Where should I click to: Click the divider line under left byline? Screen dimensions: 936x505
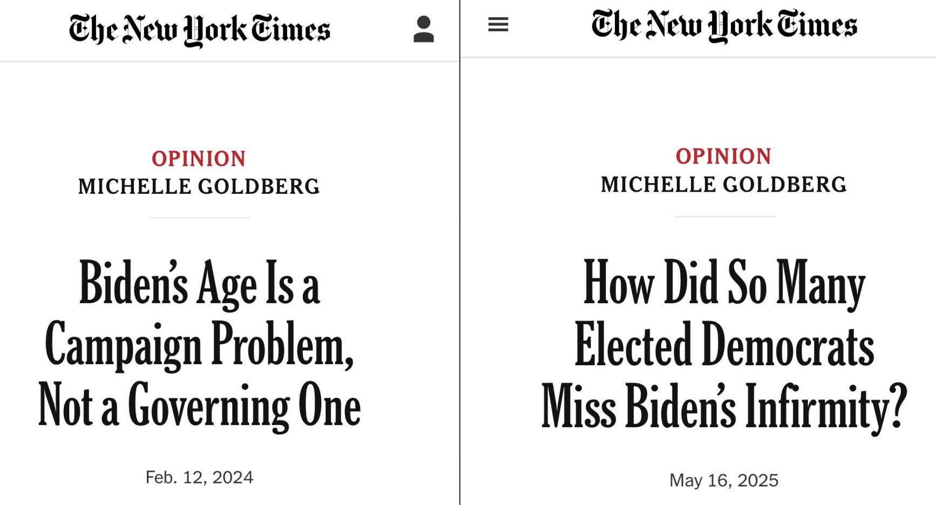click(x=200, y=218)
